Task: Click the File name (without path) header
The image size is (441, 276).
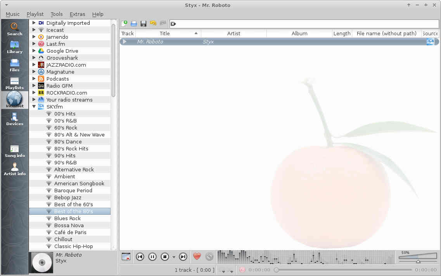Action: (386, 33)
